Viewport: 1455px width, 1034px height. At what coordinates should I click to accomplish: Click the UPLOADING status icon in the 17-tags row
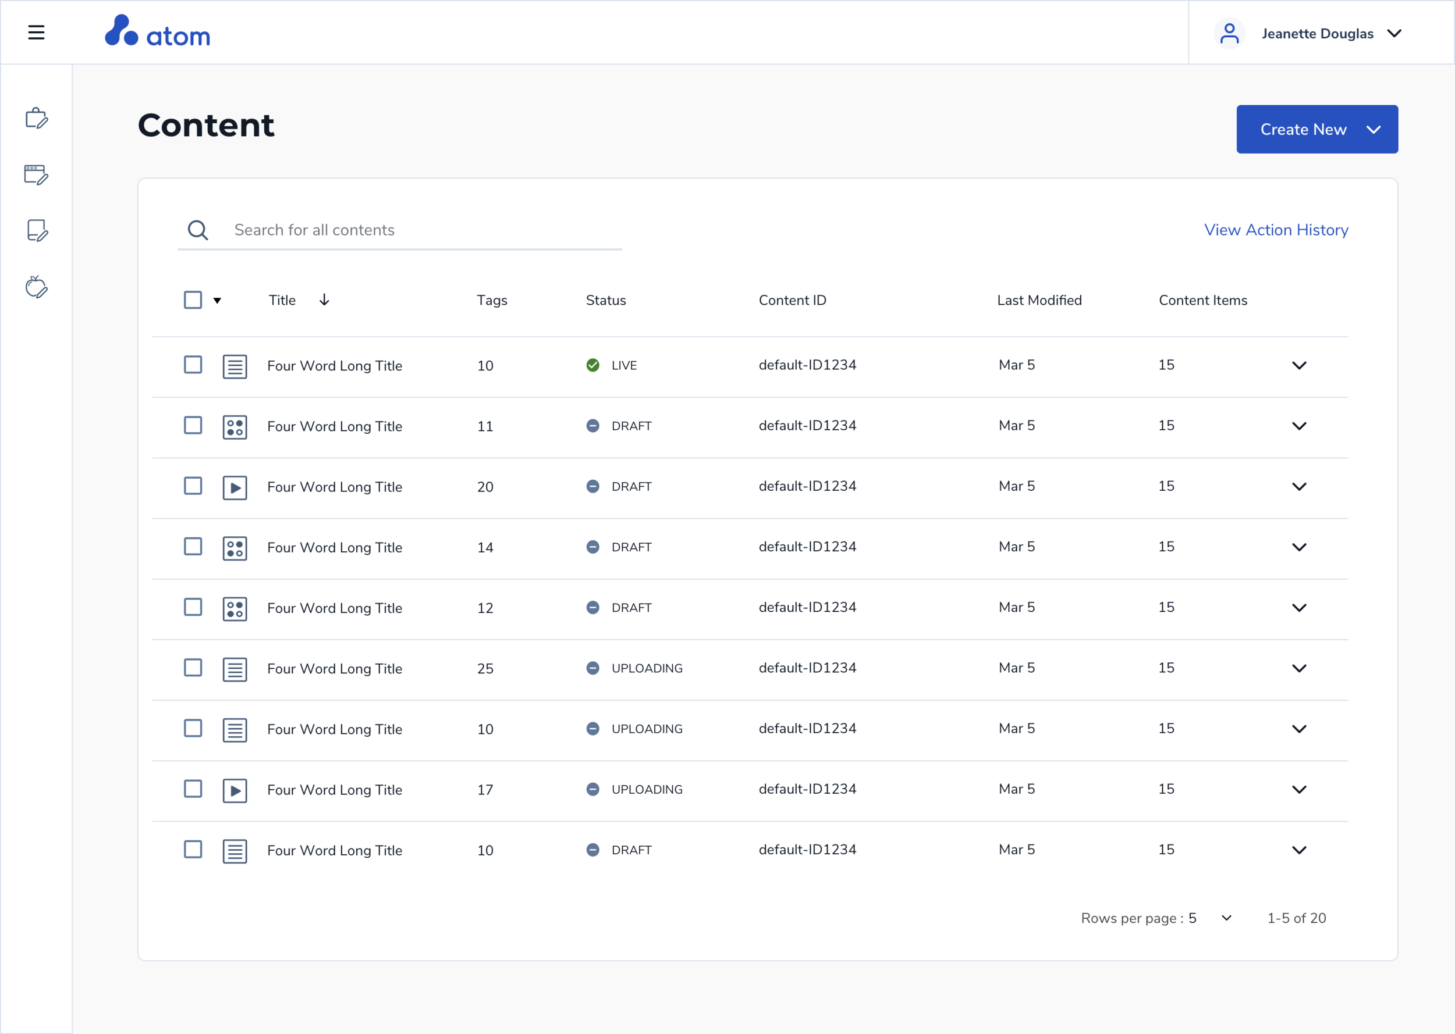coord(592,789)
